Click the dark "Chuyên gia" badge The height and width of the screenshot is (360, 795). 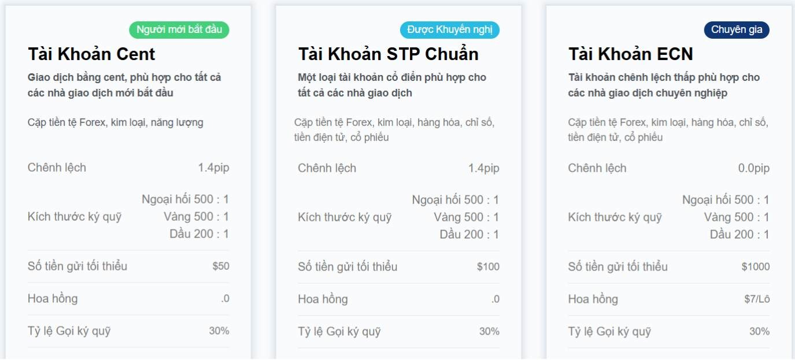pyautogui.click(x=736, y=29)
